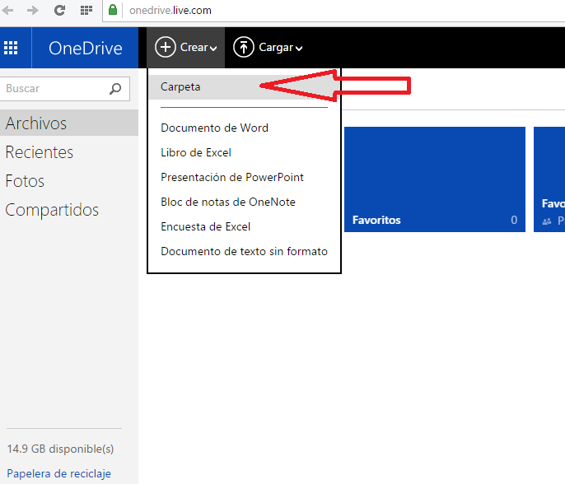Choose Encuesta de Excel menu item

(205, 226)
